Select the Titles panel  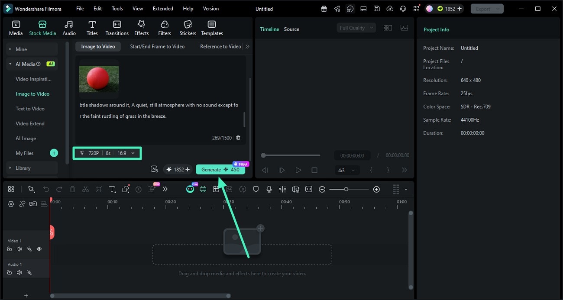[92, 27]
